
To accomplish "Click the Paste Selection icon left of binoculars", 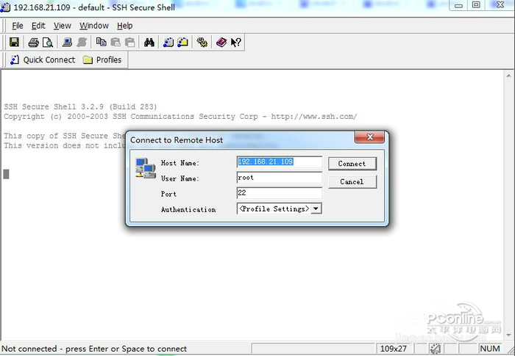I will coord(130,43).
